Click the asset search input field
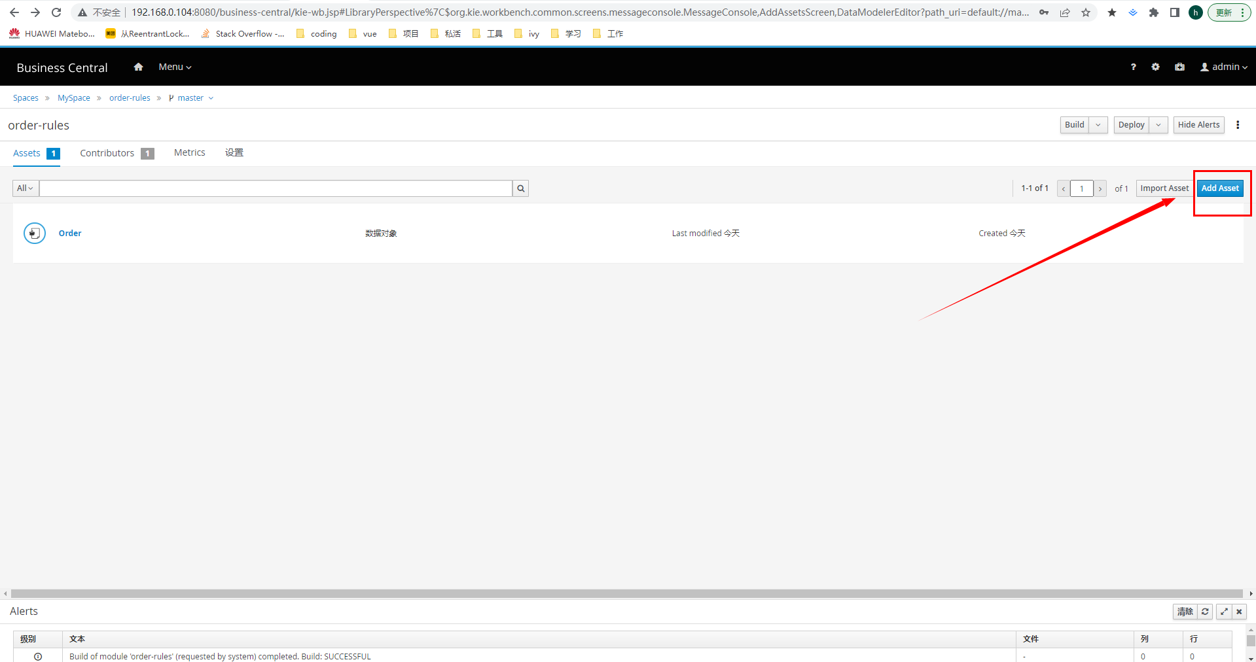This screenshot has height=662, width=1256. tap(276, 188)
